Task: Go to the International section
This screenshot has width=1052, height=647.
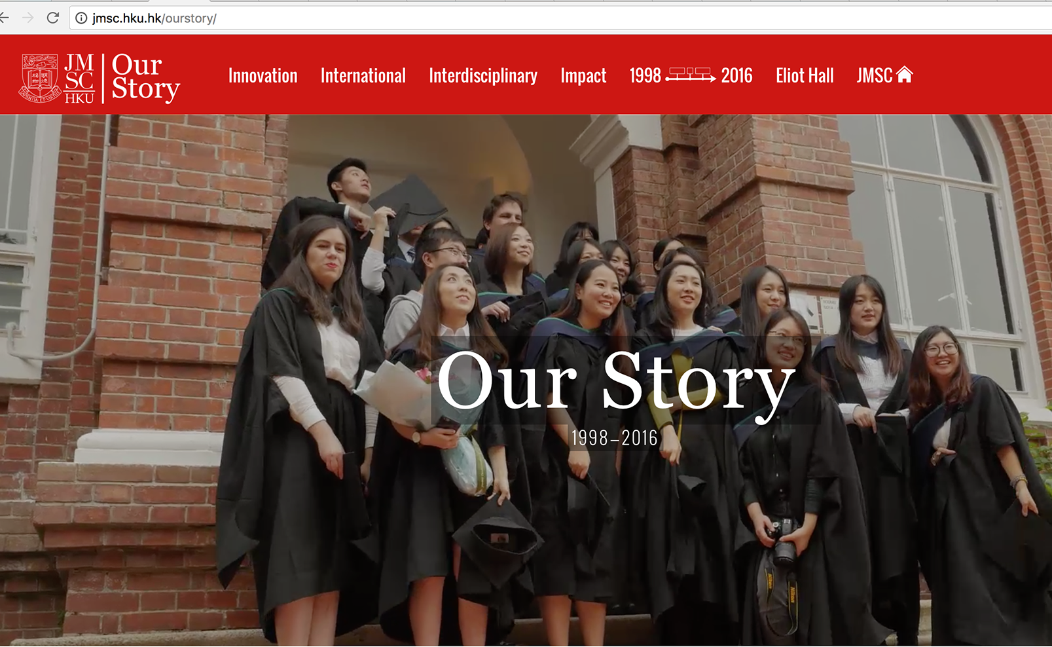Action: point(363,76)
